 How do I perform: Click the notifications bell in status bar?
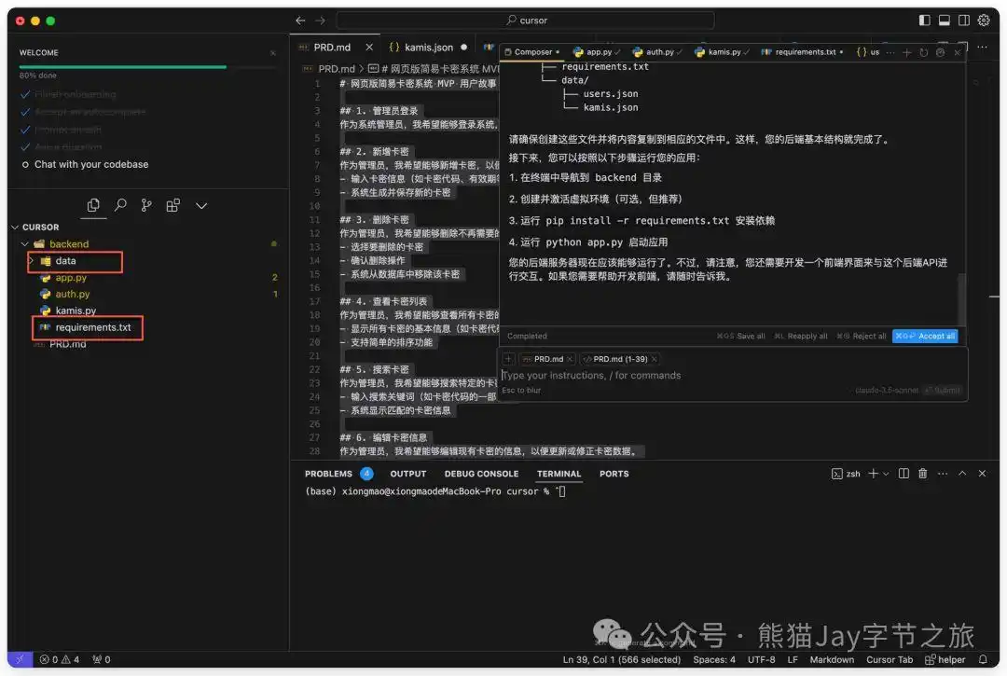983,659
